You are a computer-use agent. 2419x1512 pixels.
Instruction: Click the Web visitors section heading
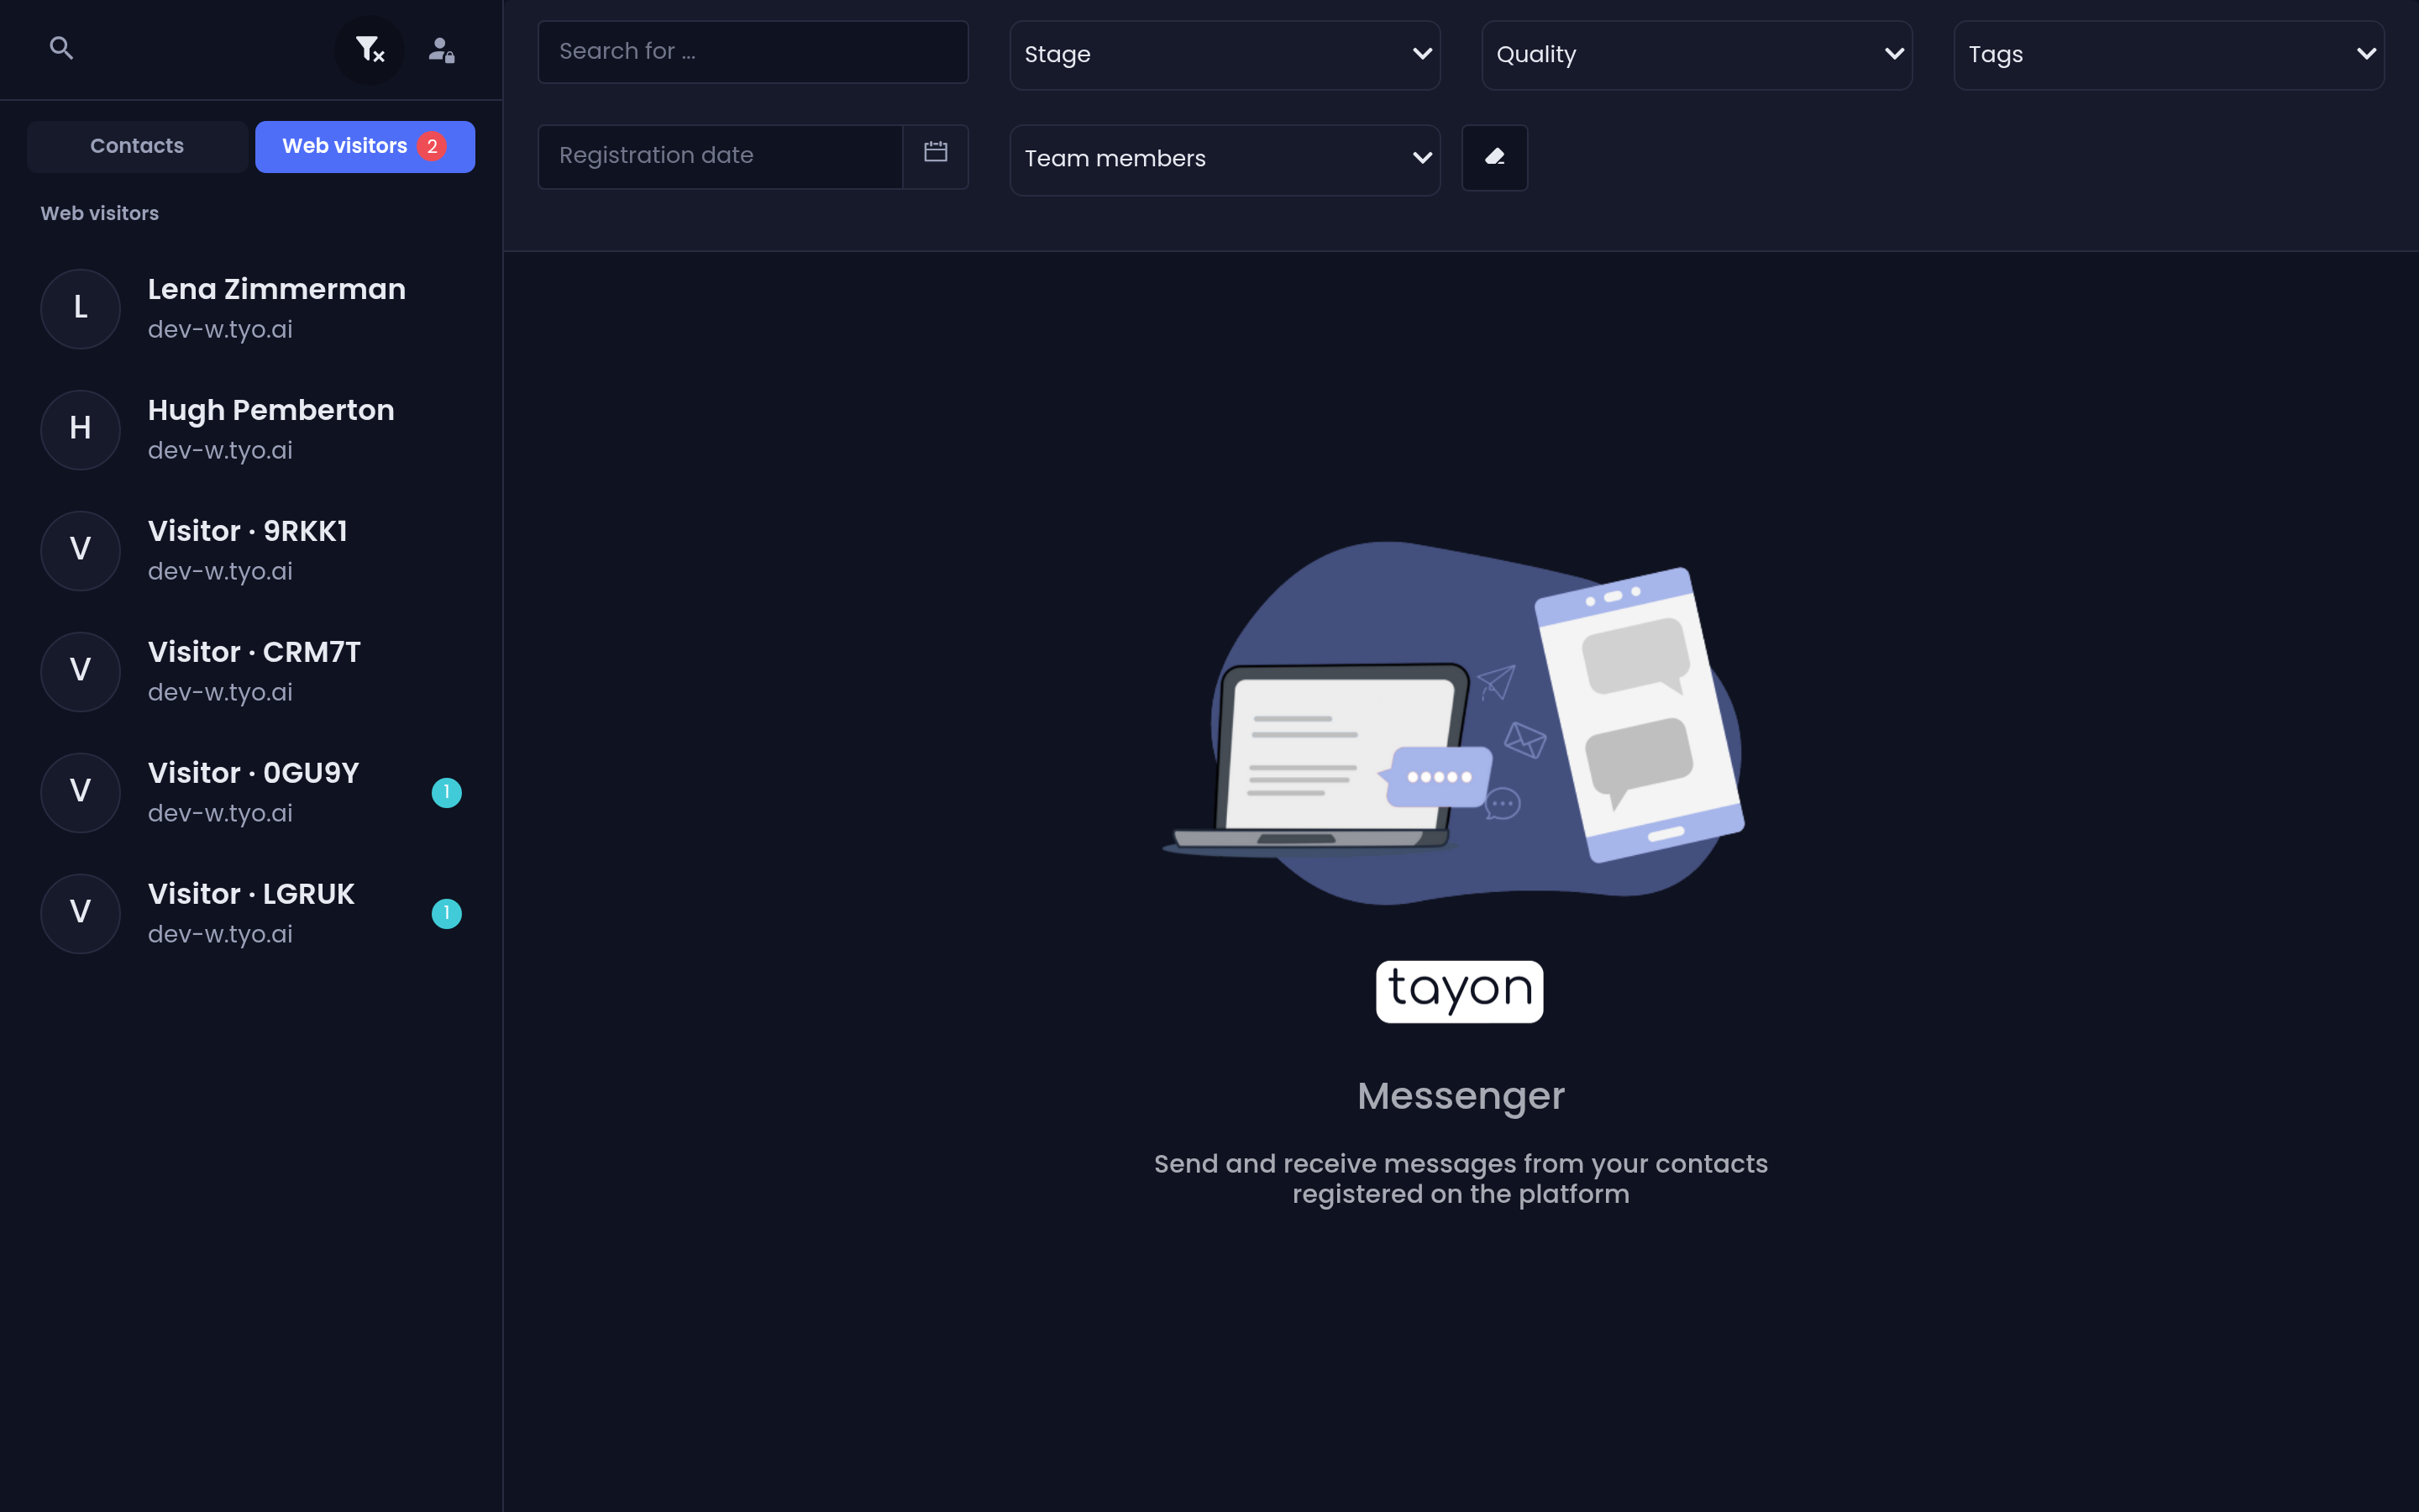pyautogui.click(x=100, y=213)
